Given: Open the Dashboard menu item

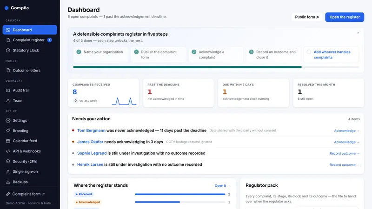Looking at the screenshot, I should pyautogui.click(x=30, y=30).
